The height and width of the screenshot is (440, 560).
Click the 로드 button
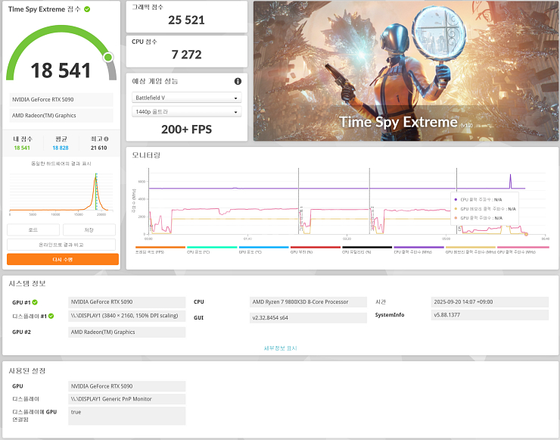[x=33, y=230]
